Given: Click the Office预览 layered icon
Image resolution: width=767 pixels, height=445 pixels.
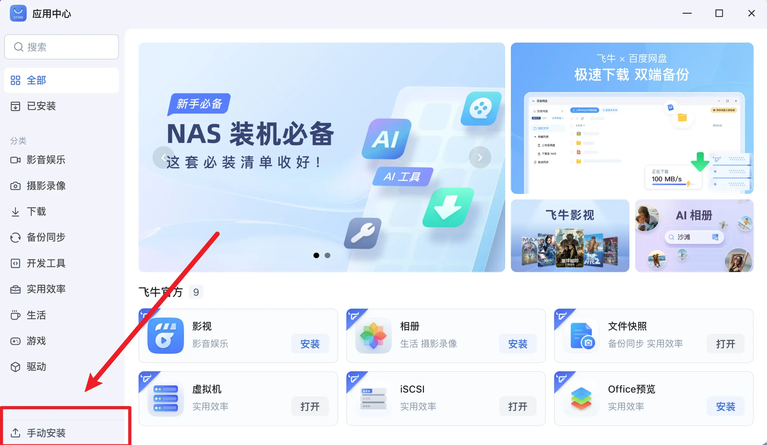Looking at the screenshot, I should click(x=581, y=398).
